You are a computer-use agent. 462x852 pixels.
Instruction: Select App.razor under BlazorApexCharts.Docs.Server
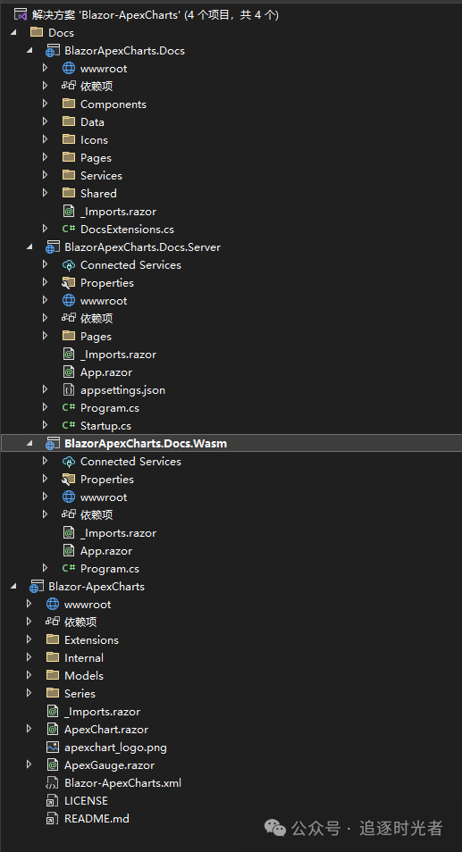click(106, 372)
